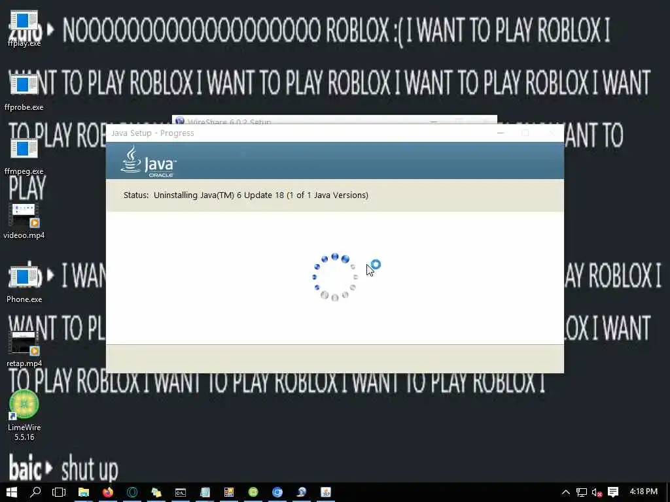Switch to Command Prompt on the taskbar
The height and width of the screenshot is (502, 670).
point(181,492)
